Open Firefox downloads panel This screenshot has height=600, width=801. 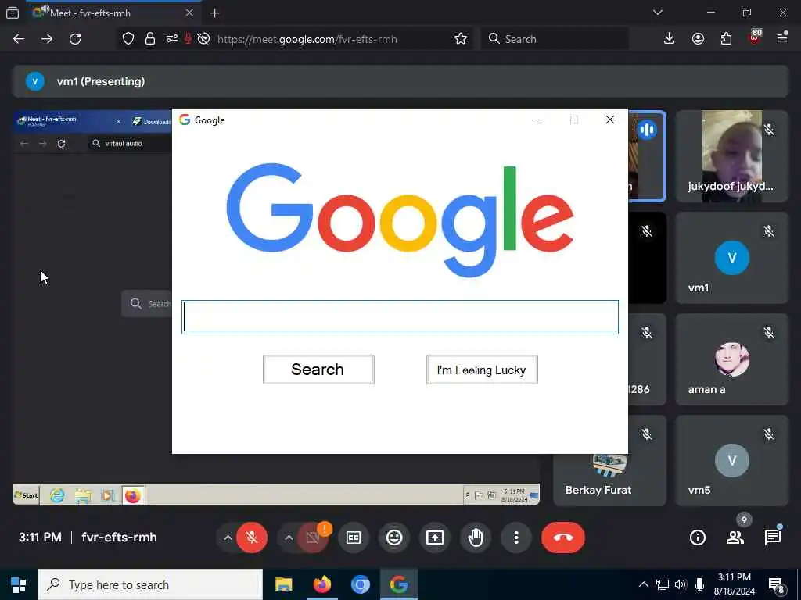(x=669, y=39)
